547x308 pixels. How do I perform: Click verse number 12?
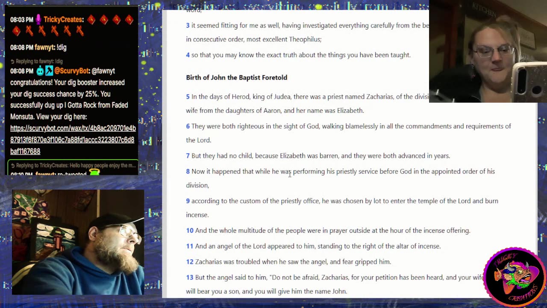coord(190,262)
